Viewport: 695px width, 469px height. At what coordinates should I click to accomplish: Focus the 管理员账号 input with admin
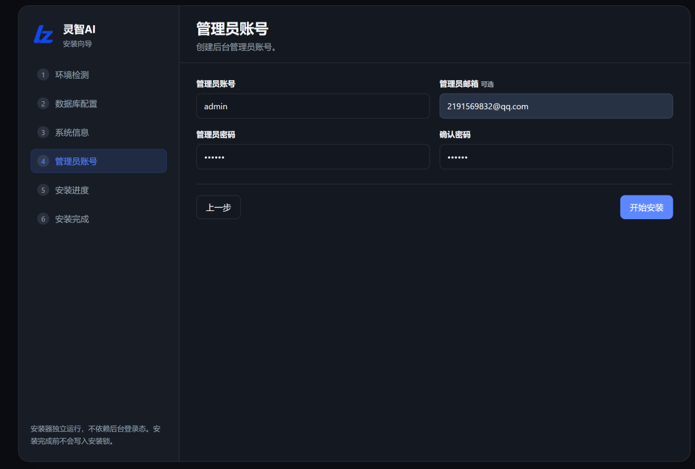[x=312, y=106]
